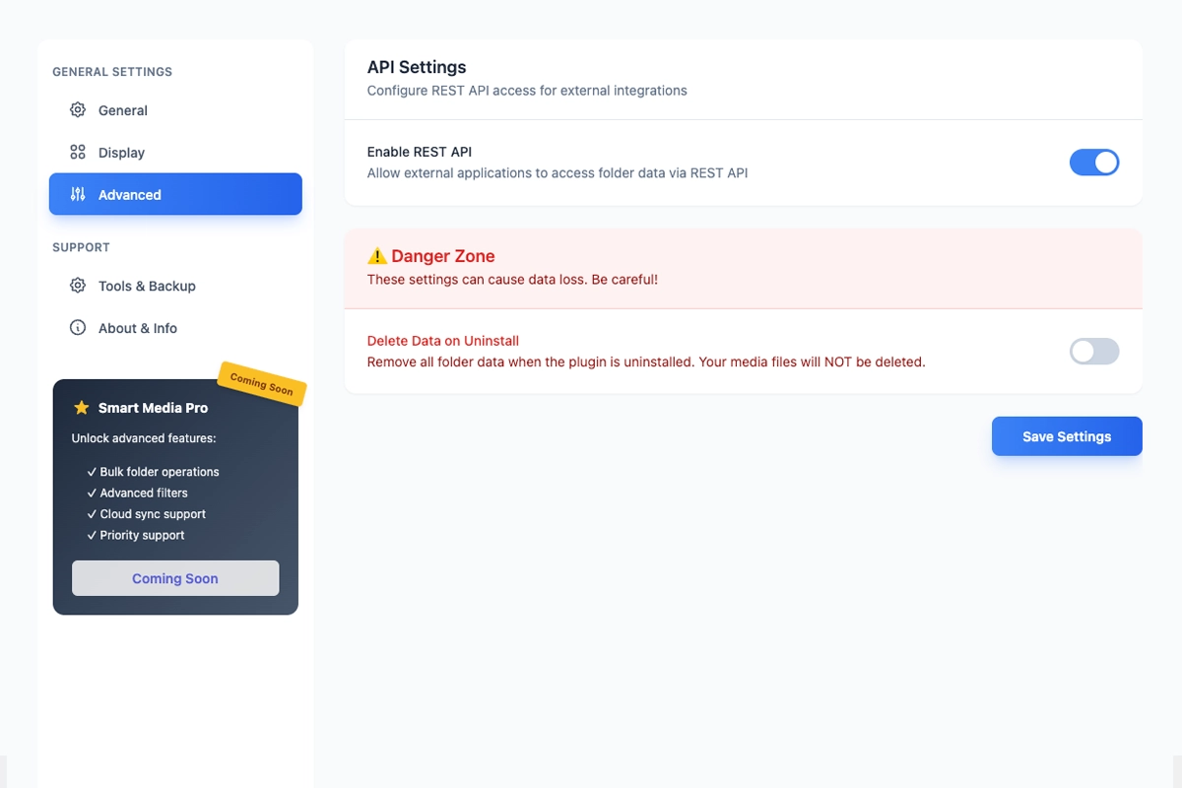Click the Save Settings button
Image resolution: width=1182 pixels, height=788 pixels.
click(x=1067, y=435)
